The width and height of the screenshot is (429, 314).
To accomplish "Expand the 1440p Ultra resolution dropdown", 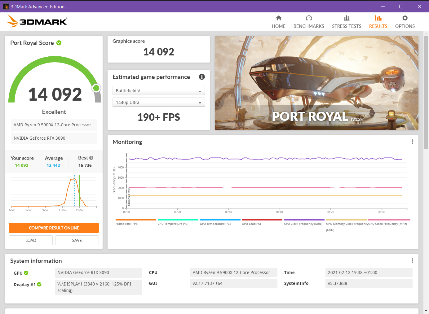I will point(159,102).
